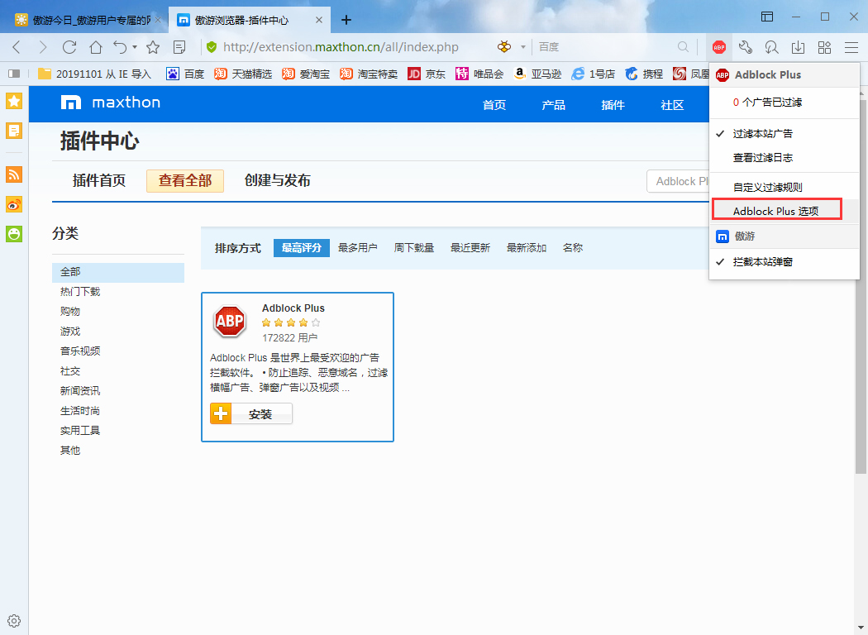Open Maxthon developer tools wrench icon
The height and width of the screenshot is (635, 868).
[745, 47]
